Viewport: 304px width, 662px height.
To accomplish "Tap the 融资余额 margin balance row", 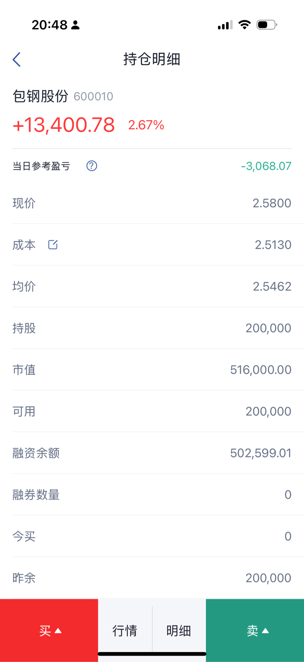I will (152, 453).
